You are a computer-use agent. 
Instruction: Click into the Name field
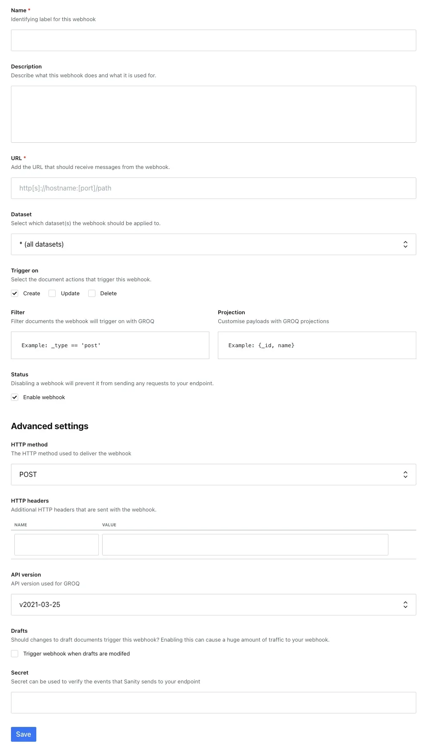[213, 40]
